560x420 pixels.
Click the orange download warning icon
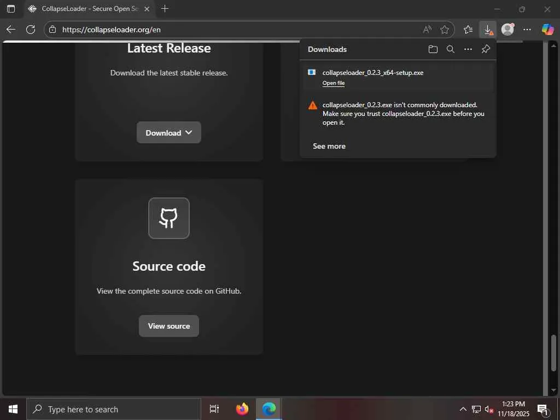tap(312, 106)
